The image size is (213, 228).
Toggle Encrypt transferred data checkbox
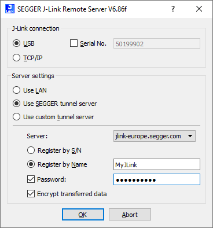click(x=31, y=194)
